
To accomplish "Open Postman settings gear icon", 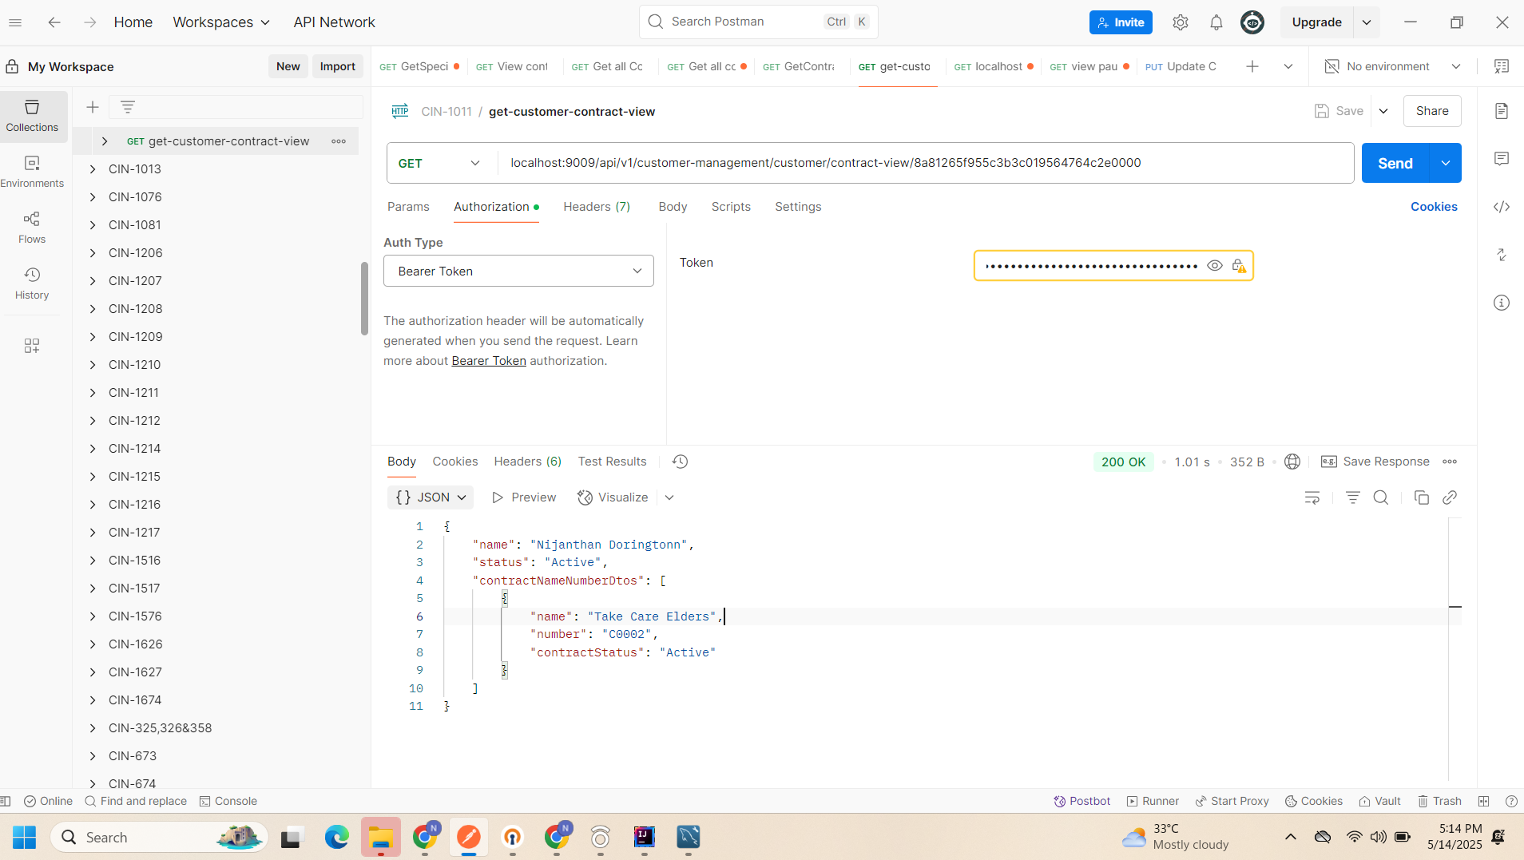I will pos(1181,22).
